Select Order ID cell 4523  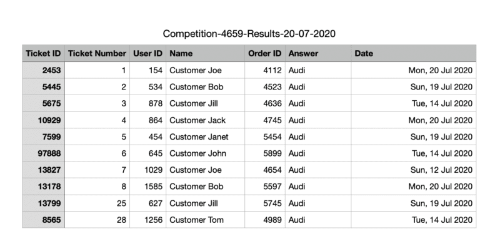click(265, 87)
